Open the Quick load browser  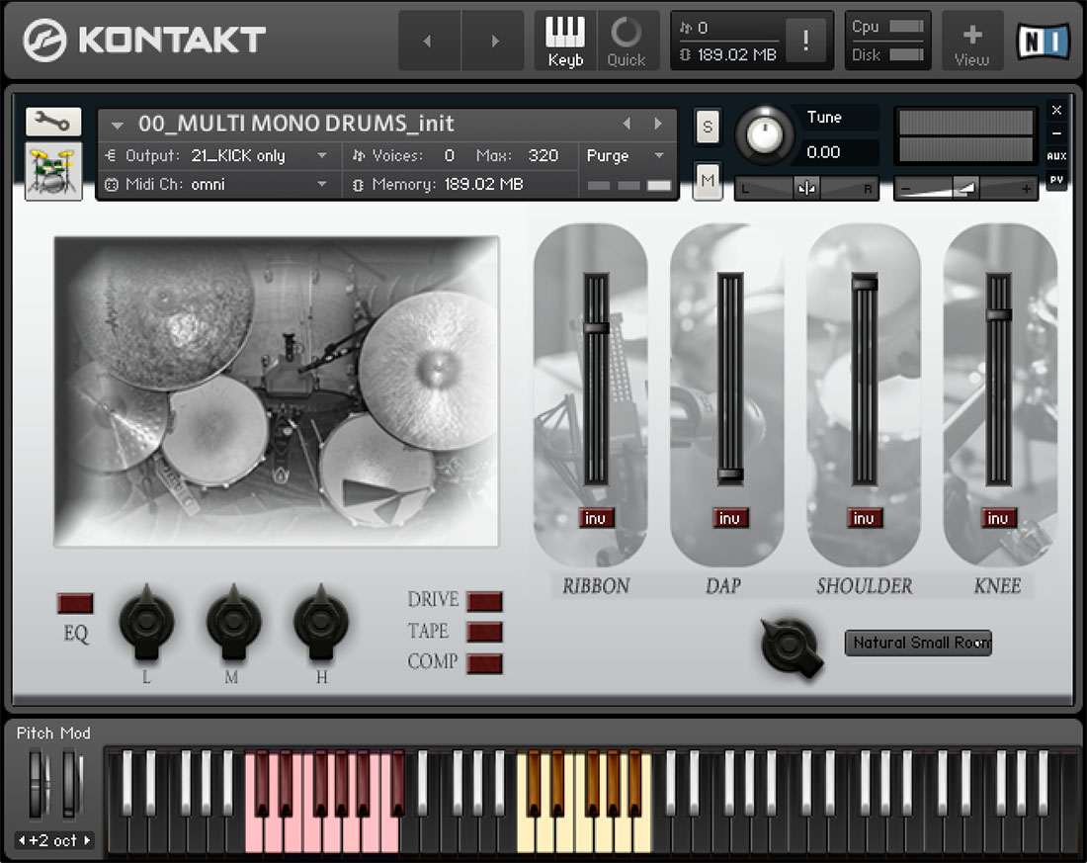point(627,41)
